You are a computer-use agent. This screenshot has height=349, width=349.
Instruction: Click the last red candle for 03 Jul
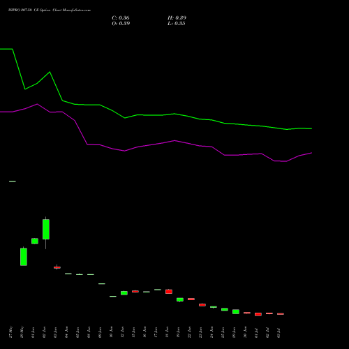(281, 314)
